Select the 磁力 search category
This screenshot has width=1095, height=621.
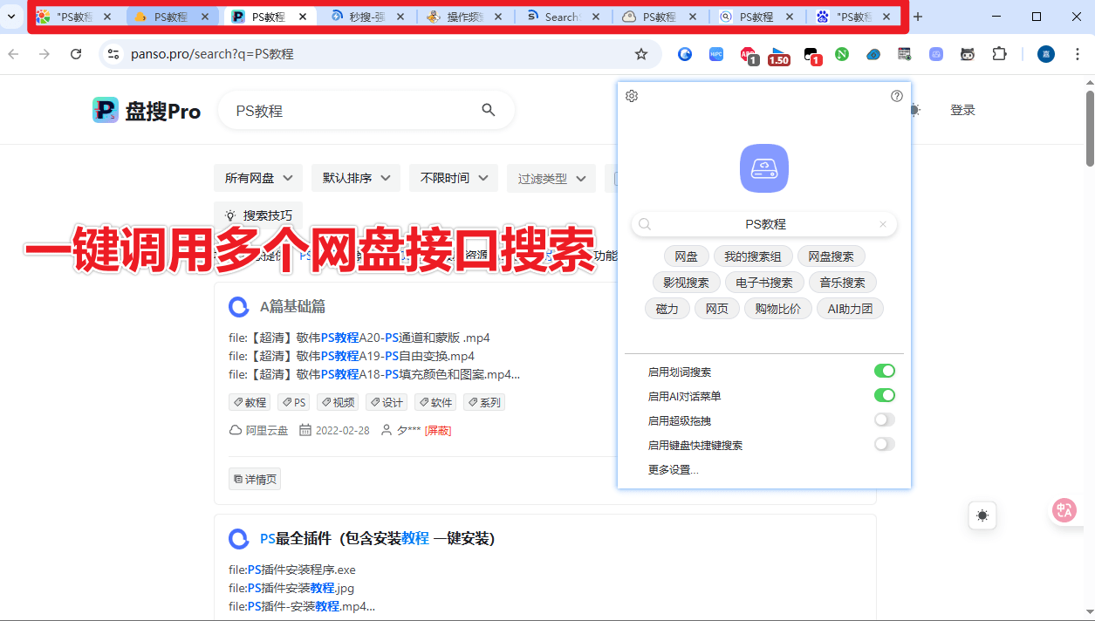click(667, 308)
